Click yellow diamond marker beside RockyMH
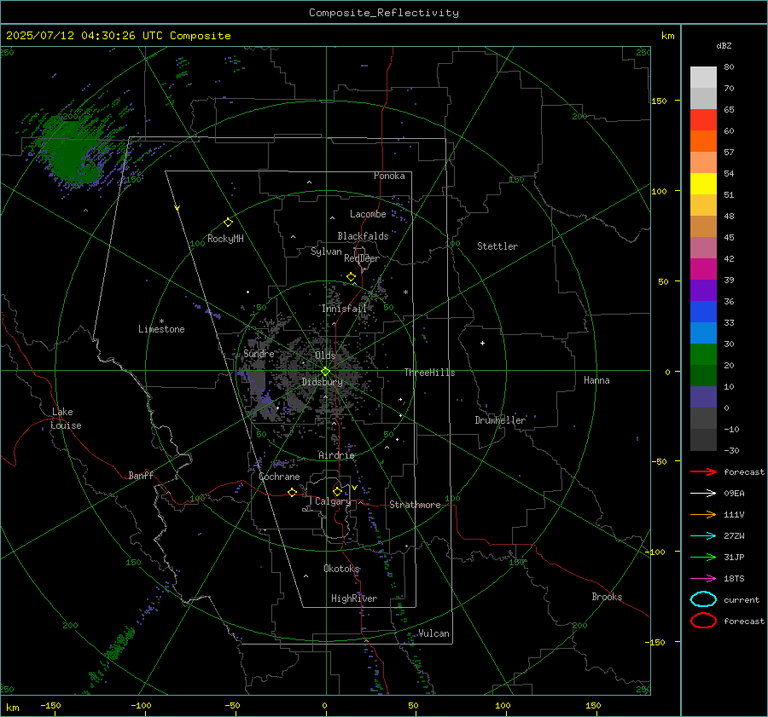The height and width of the screenshot is (717, 768). click(x=228, y=223)
